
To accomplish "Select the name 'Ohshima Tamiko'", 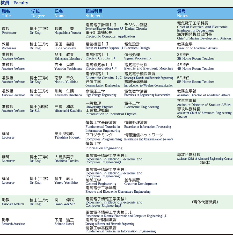I will coord(67,161).
